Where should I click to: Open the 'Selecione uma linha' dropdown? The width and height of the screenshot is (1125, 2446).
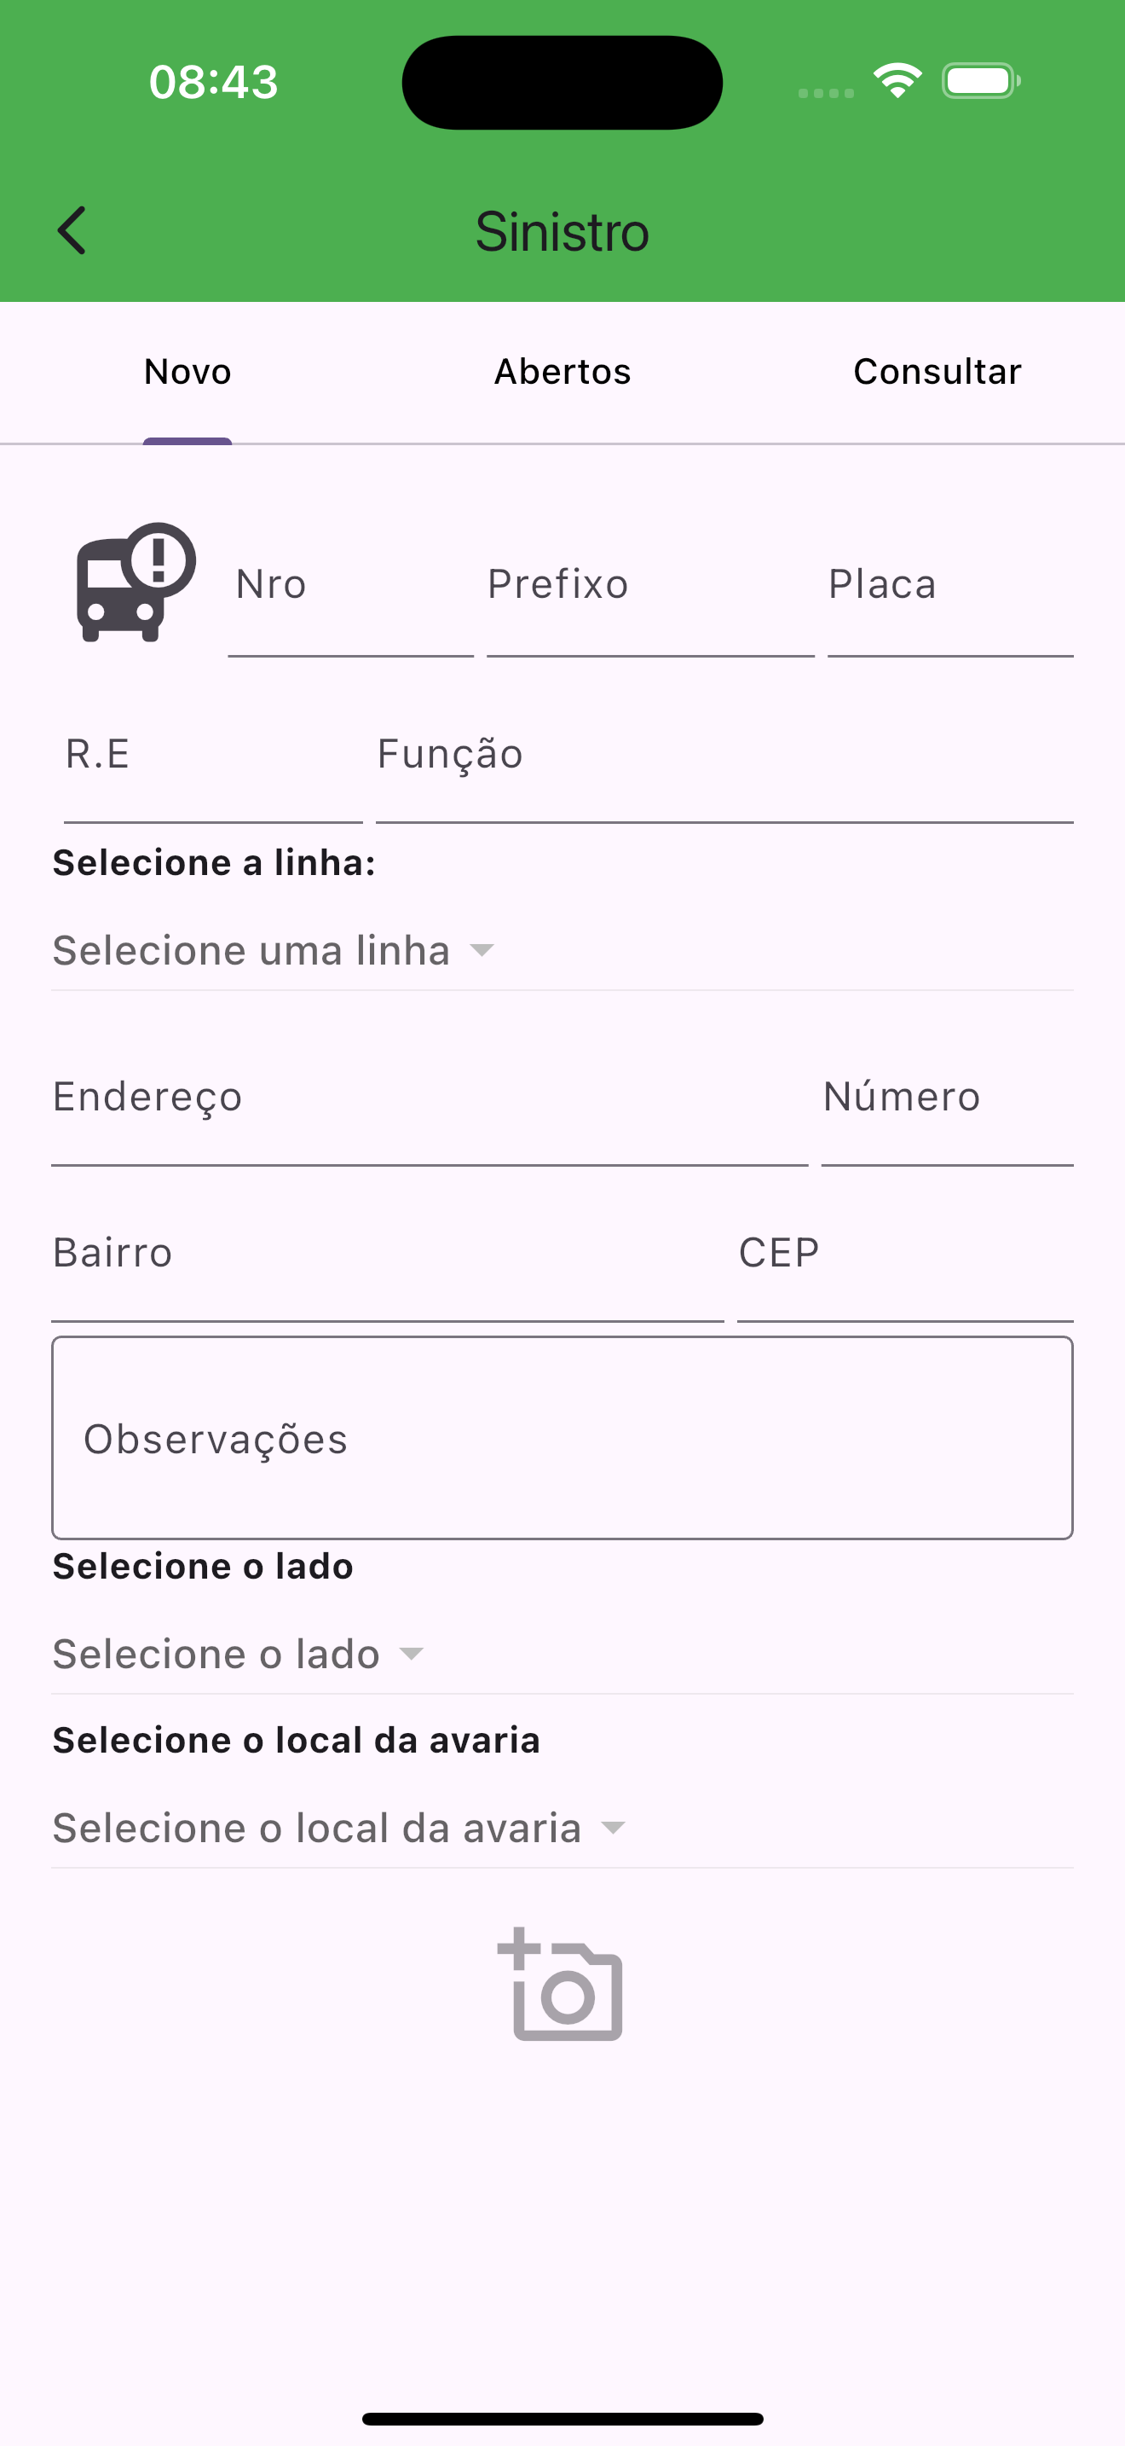coord(274,950)
